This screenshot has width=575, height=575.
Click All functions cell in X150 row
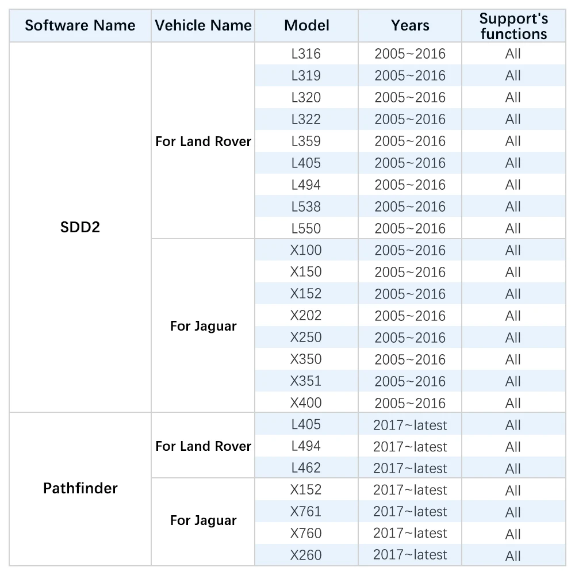pos(513,272)
